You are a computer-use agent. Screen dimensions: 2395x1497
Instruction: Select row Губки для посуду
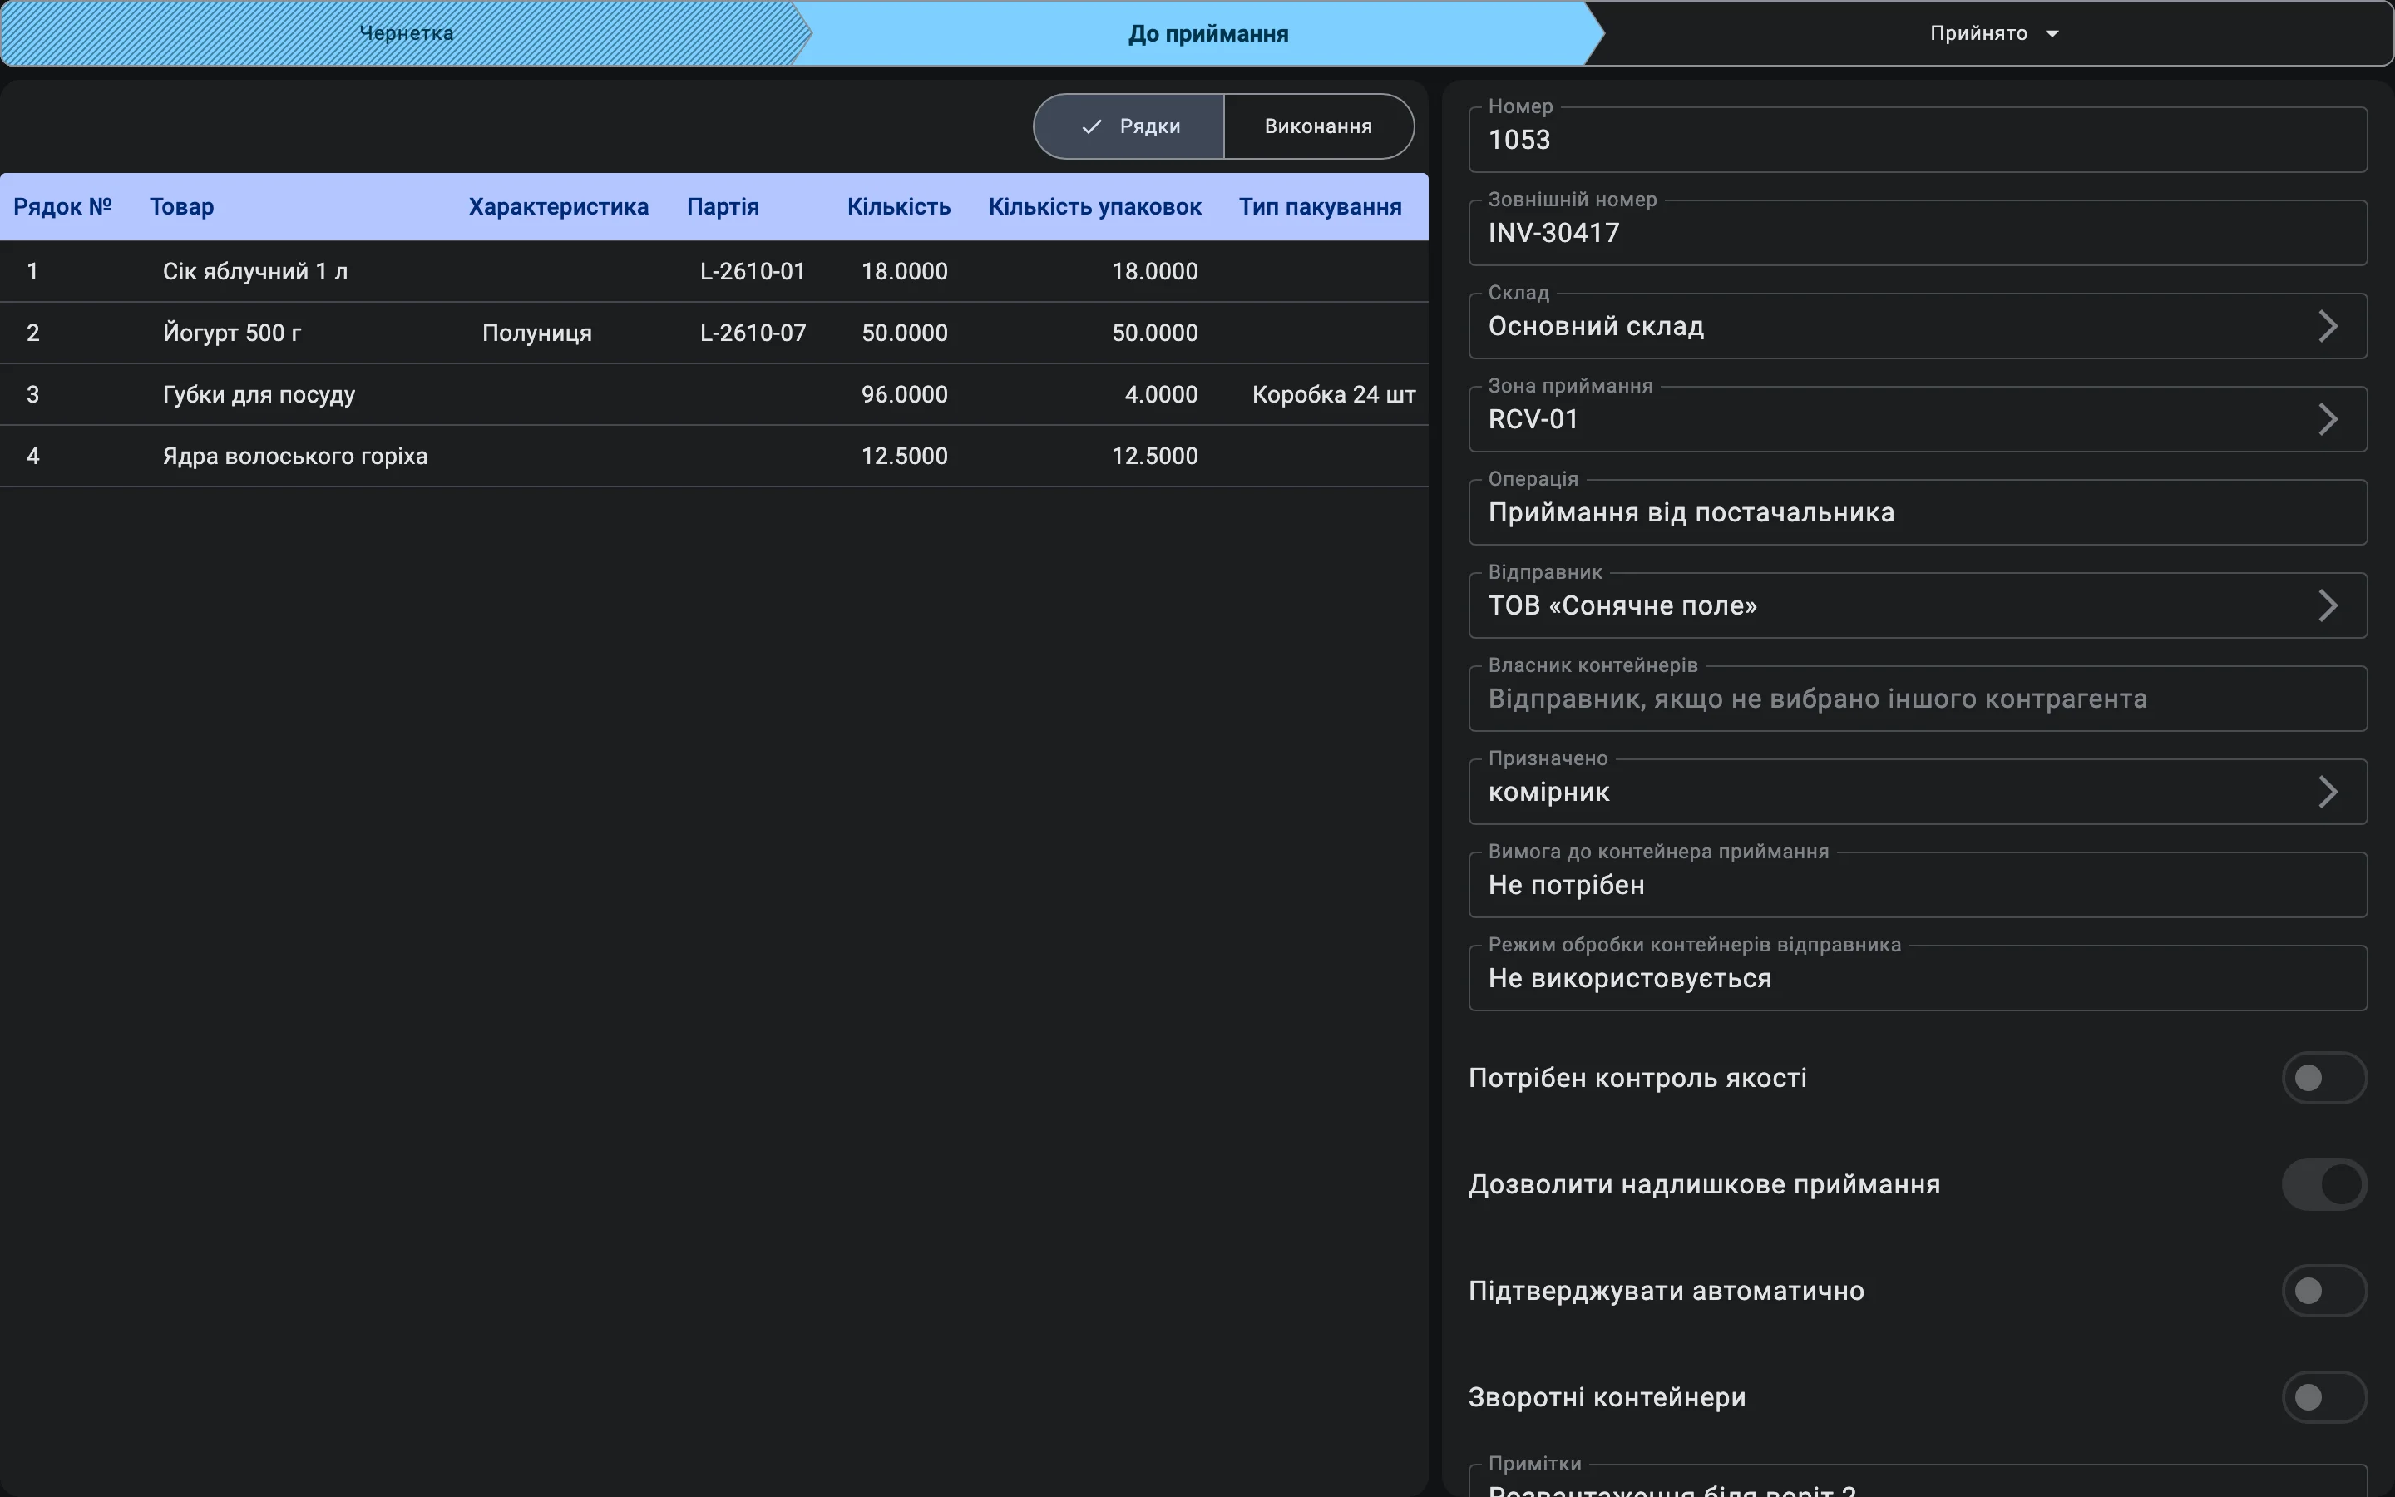(x=714, y=394)
